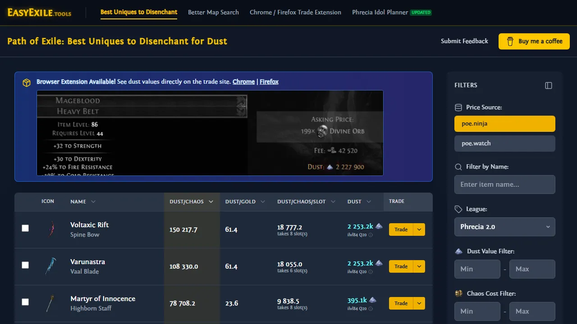Select poe.watch as price source
The width and height of the screenshot is (577, 324).
[504, 143]
